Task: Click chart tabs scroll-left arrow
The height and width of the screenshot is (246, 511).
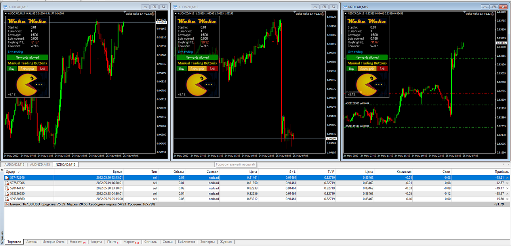Action: click(503, 164)
